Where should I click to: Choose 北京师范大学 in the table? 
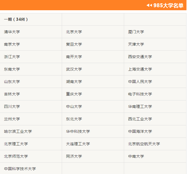pyautogui.click(x=16, y=156)
